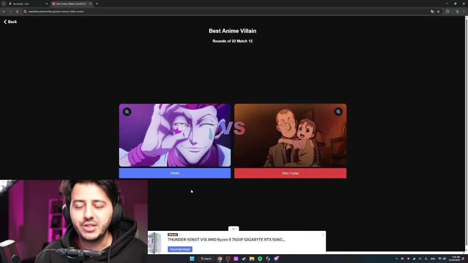The image size is (468, 263).
Task: Go back using the Back link
Action: 10,22
